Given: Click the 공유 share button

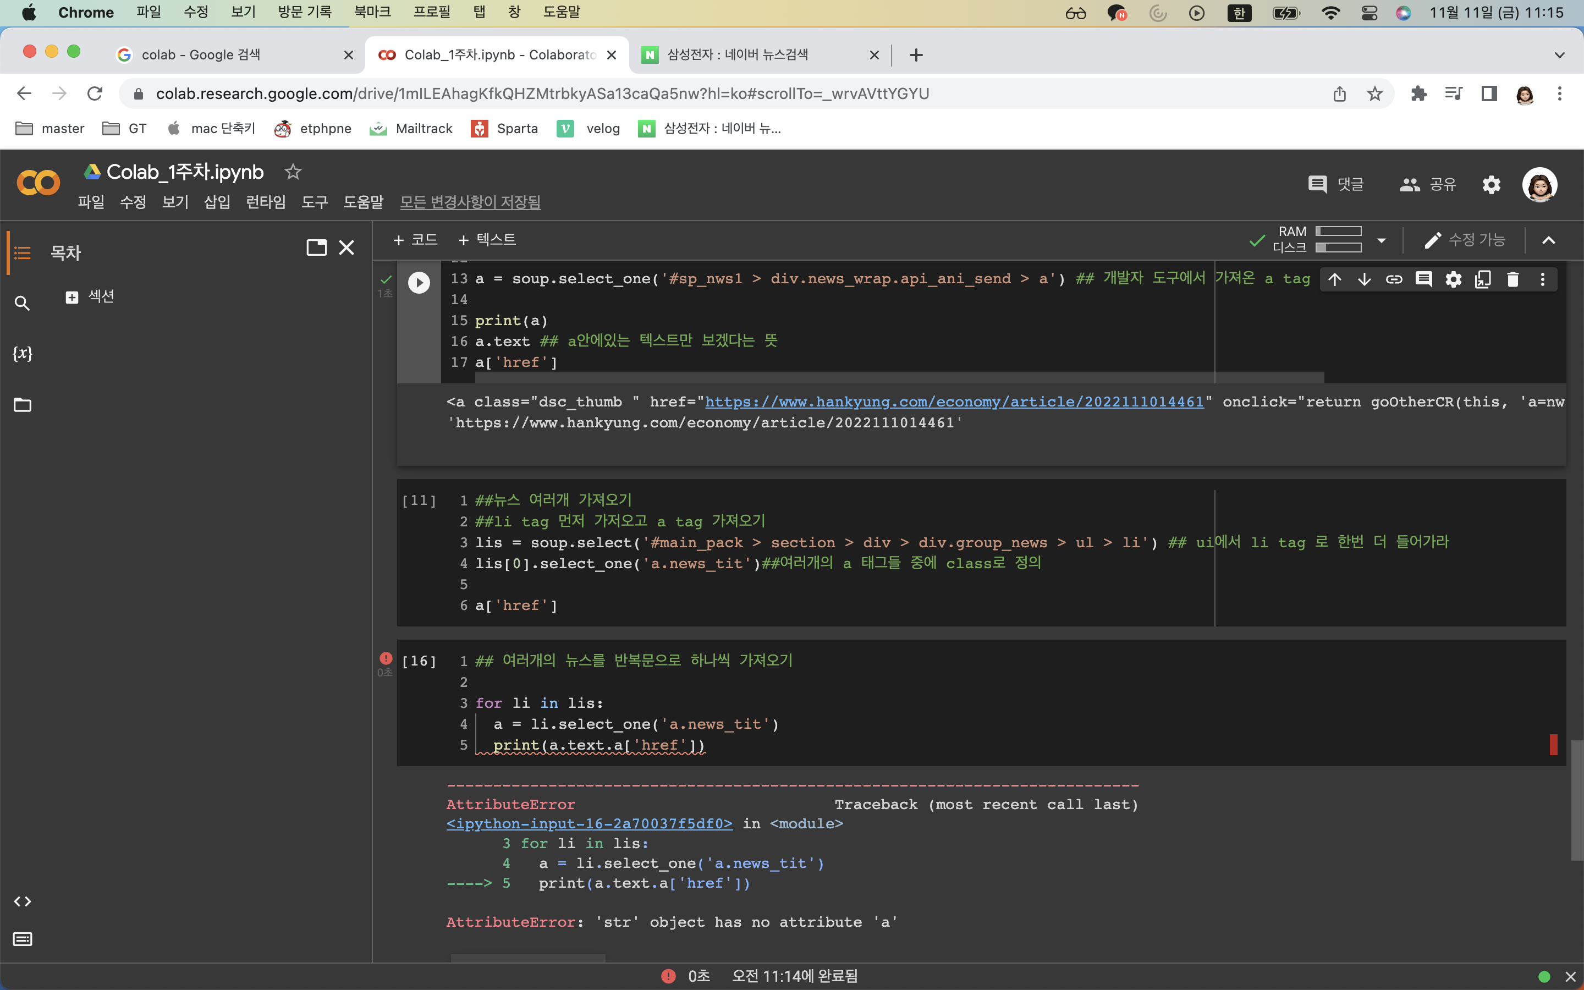Looking at the screenshot, I should tap(1428, 185).
